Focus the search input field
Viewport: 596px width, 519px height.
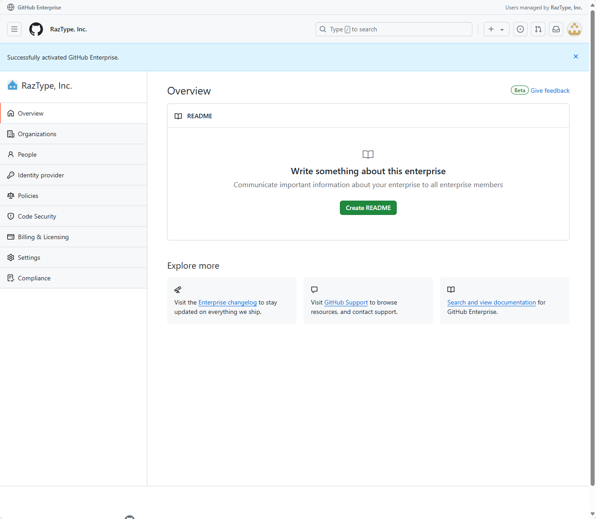[394, 29]
